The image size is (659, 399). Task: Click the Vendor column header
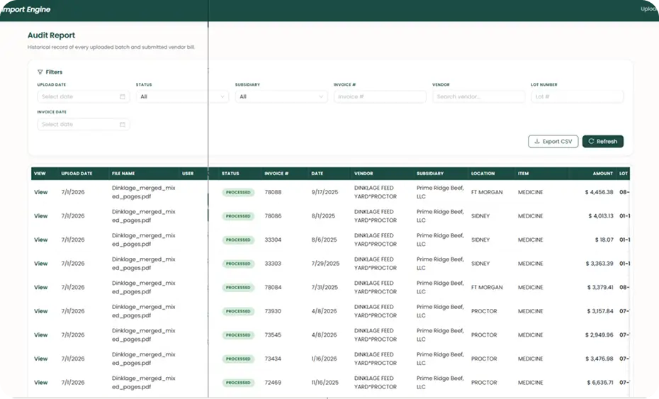coord(364,174)
